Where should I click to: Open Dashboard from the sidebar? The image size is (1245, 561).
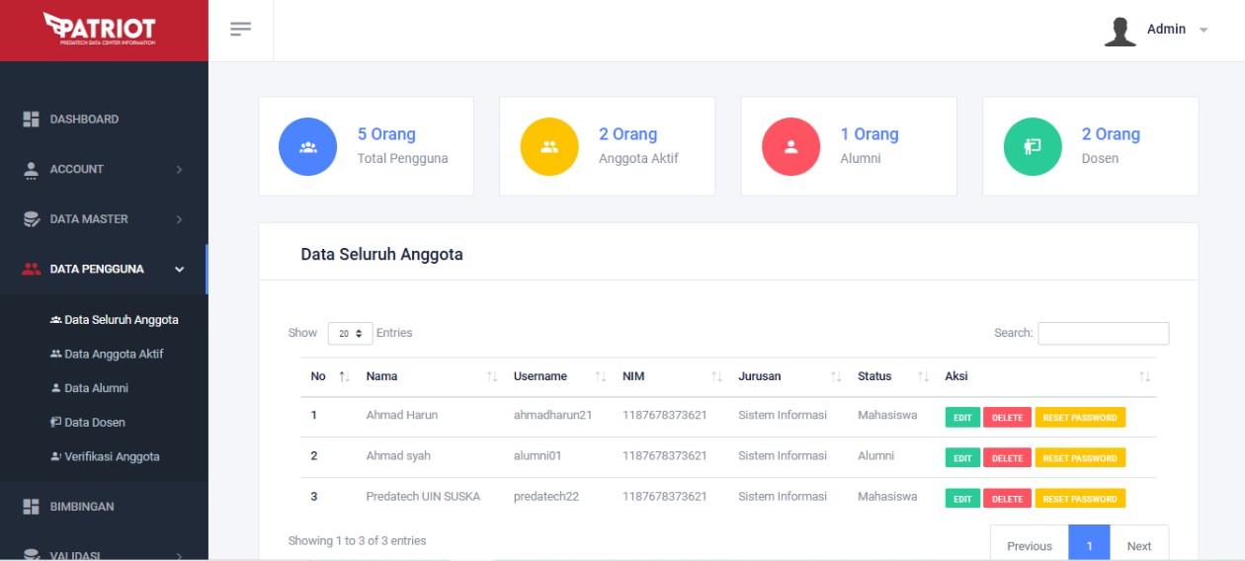click(x=84, y=120)
